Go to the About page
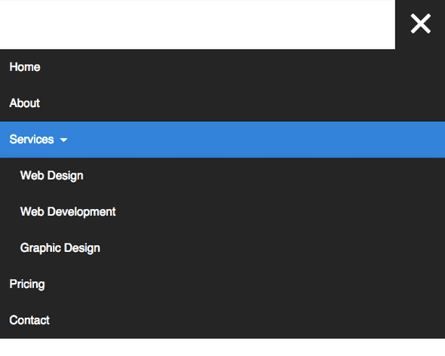This screenshot has width=445, height=356. coord(222,103)
